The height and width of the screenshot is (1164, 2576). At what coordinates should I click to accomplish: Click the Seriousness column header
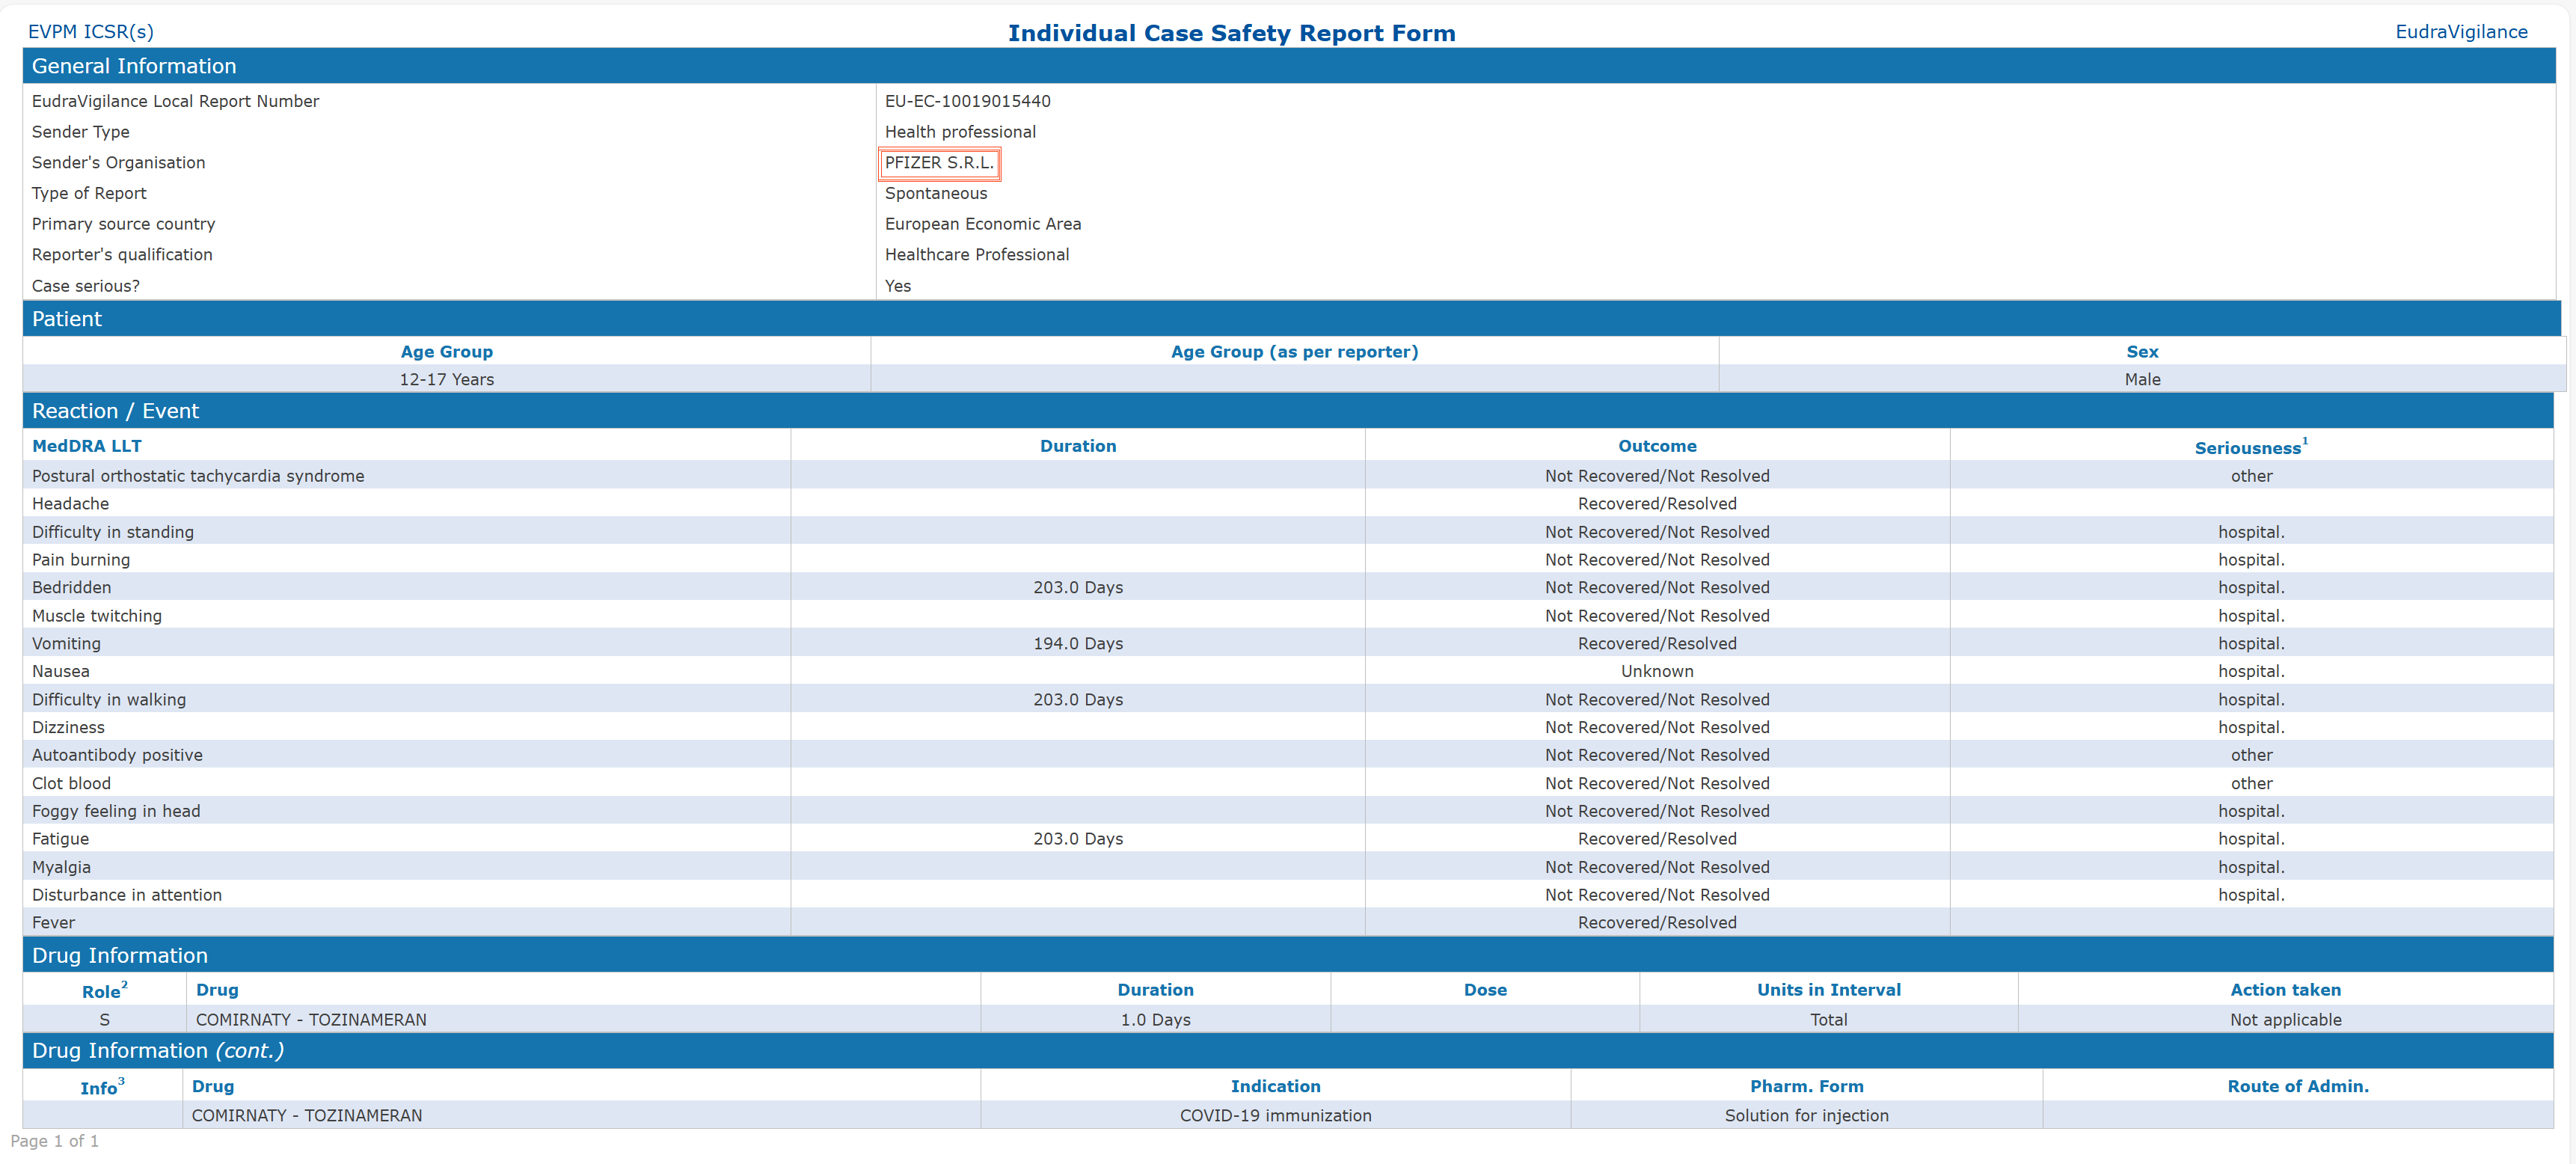(2251, 447)
